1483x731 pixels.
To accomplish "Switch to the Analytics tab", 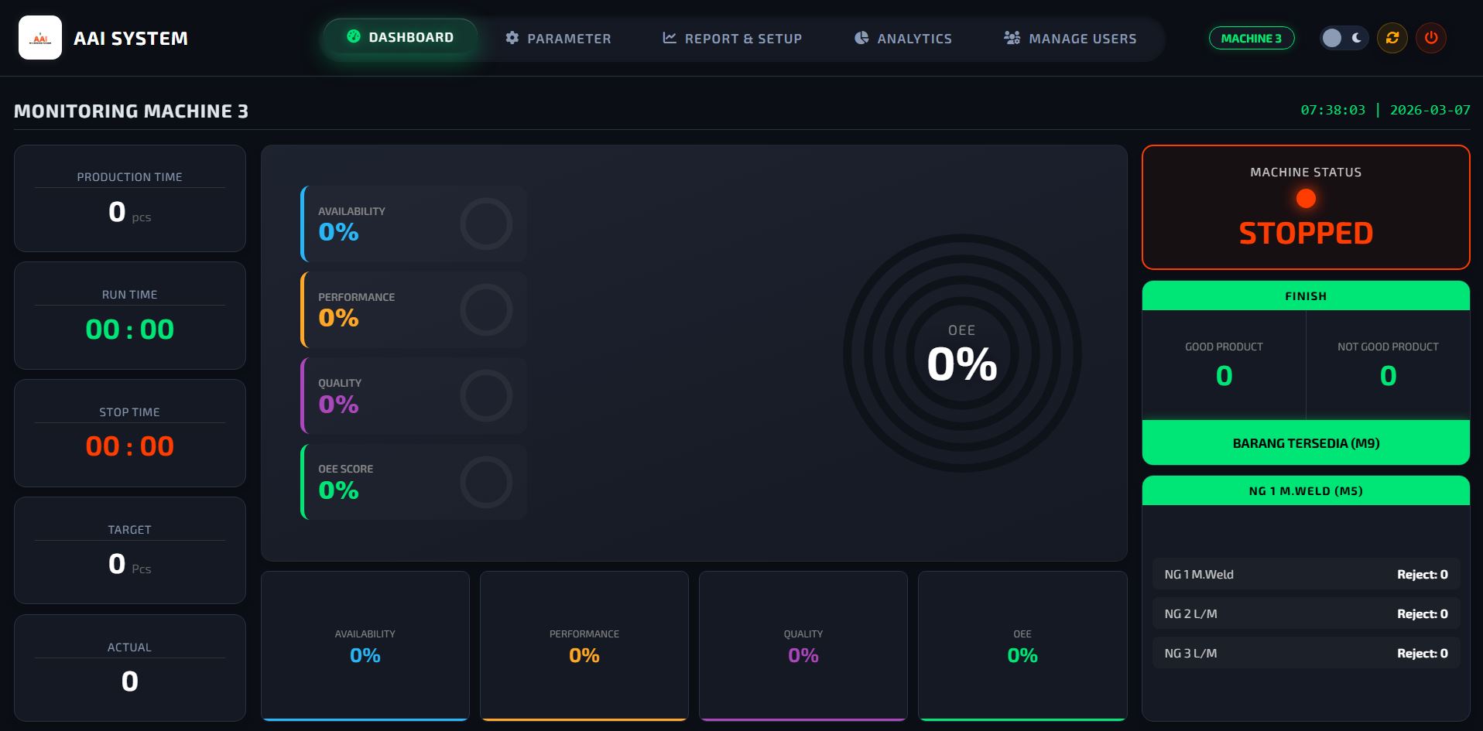I will (x=902, y=38).
